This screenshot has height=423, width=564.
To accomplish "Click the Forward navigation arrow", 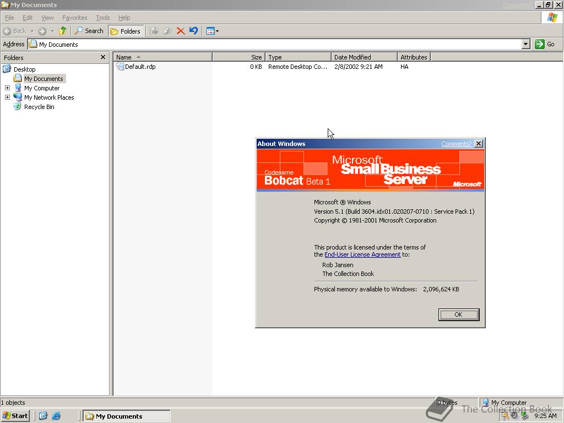I will tap(42, 31).
